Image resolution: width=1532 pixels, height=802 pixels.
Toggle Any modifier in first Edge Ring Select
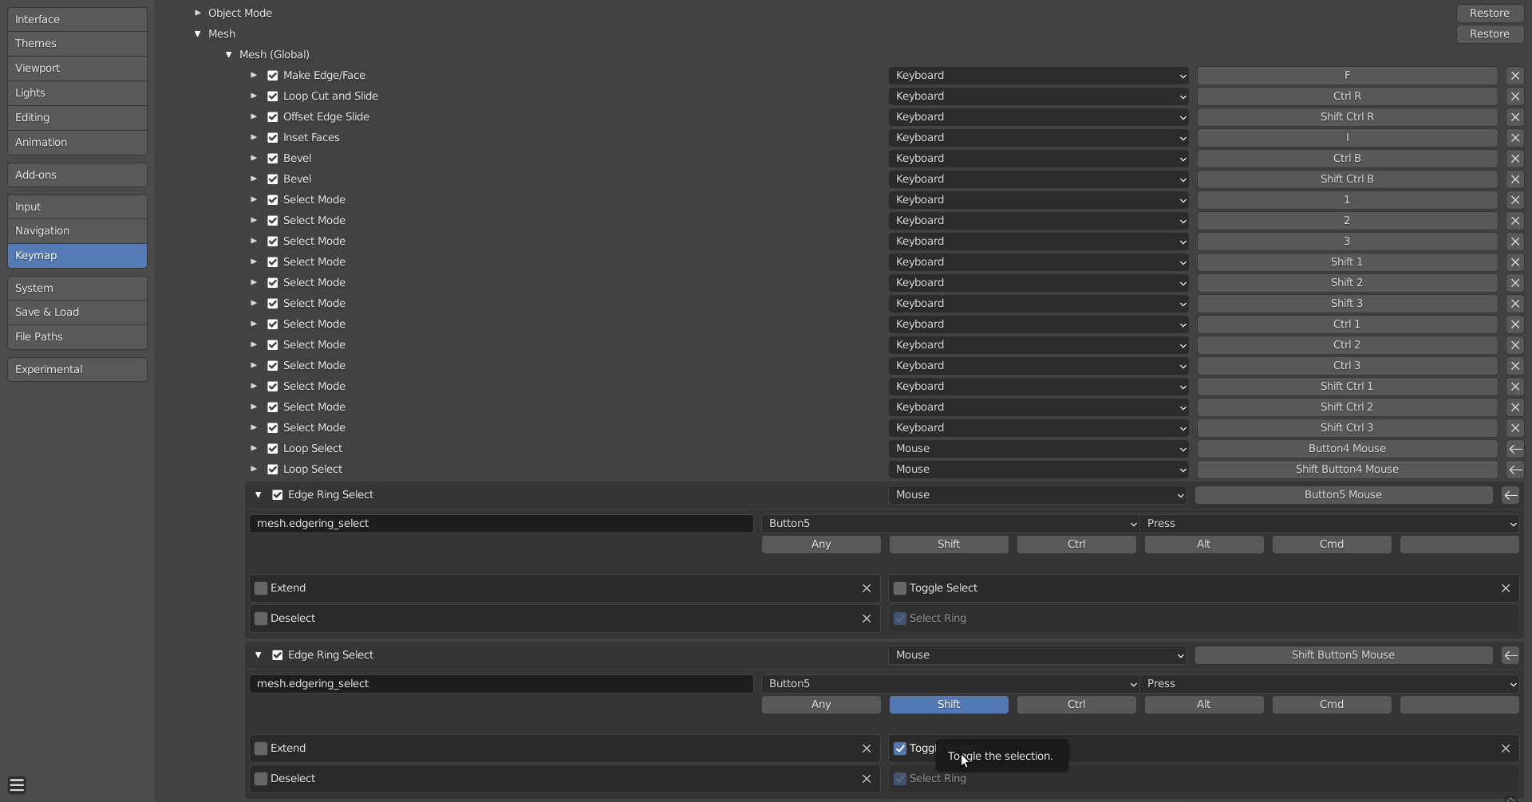pyautogui.click(x=821, y=544)
